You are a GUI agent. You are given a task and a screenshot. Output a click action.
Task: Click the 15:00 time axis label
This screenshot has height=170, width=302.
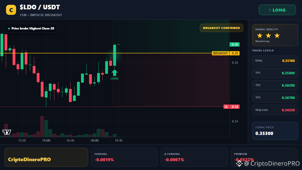(x=46, y=141)
